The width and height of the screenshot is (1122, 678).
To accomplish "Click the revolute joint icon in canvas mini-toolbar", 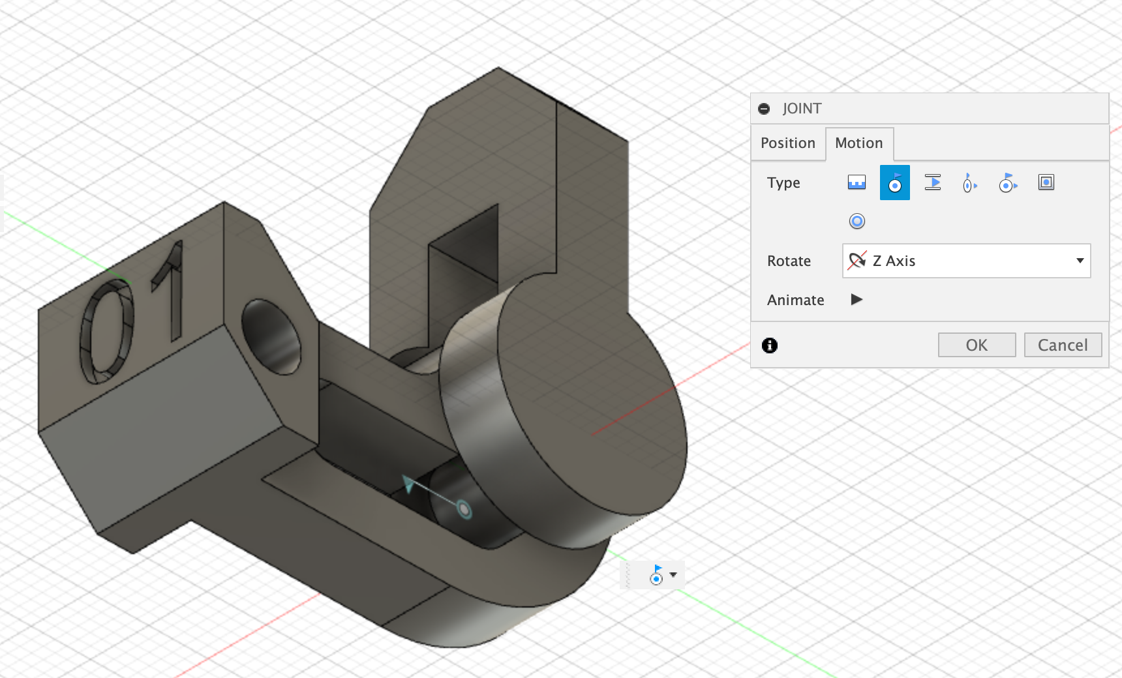I will (656, 575).
